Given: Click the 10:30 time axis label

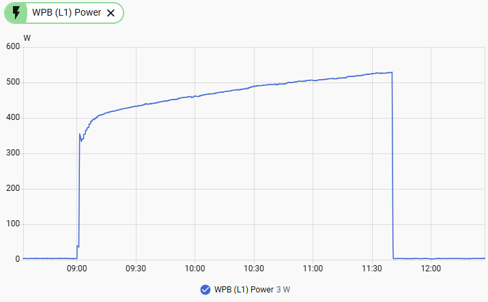Looking at the screenshot, I should tap(254, 269).
